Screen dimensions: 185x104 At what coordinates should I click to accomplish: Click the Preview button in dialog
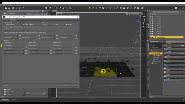tap(66, 86)
